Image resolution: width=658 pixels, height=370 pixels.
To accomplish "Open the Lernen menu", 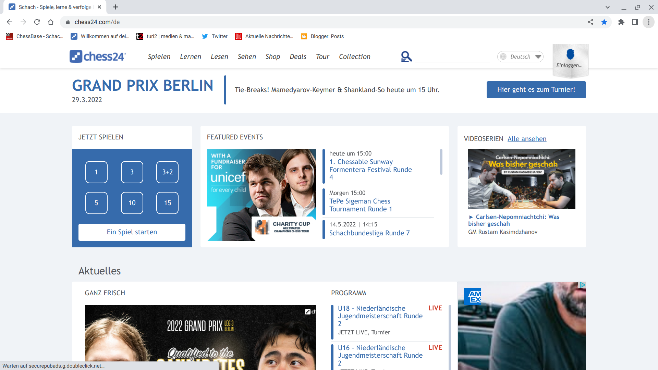I will [x=191, y=57].
